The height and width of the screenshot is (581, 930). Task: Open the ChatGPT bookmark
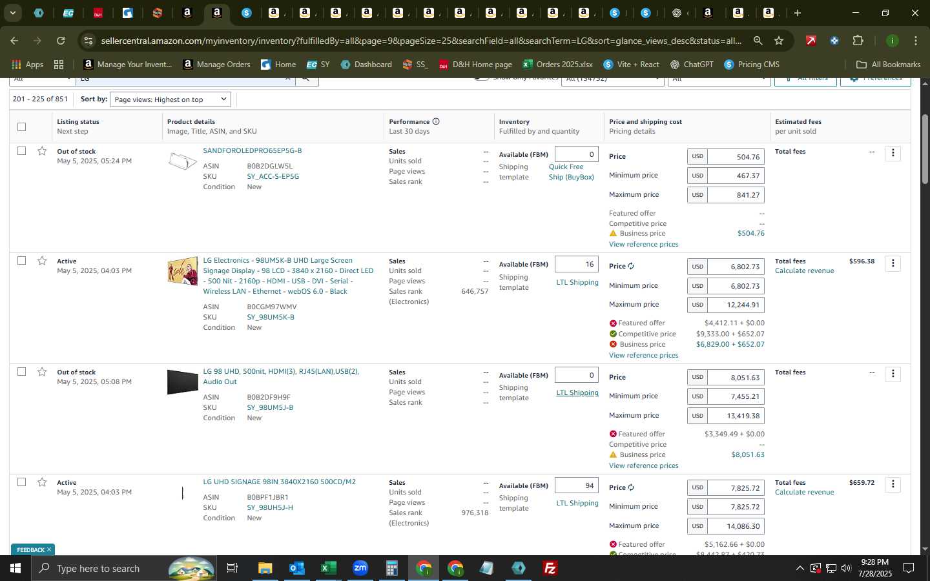pyautogui.click(x=692, y=65)
